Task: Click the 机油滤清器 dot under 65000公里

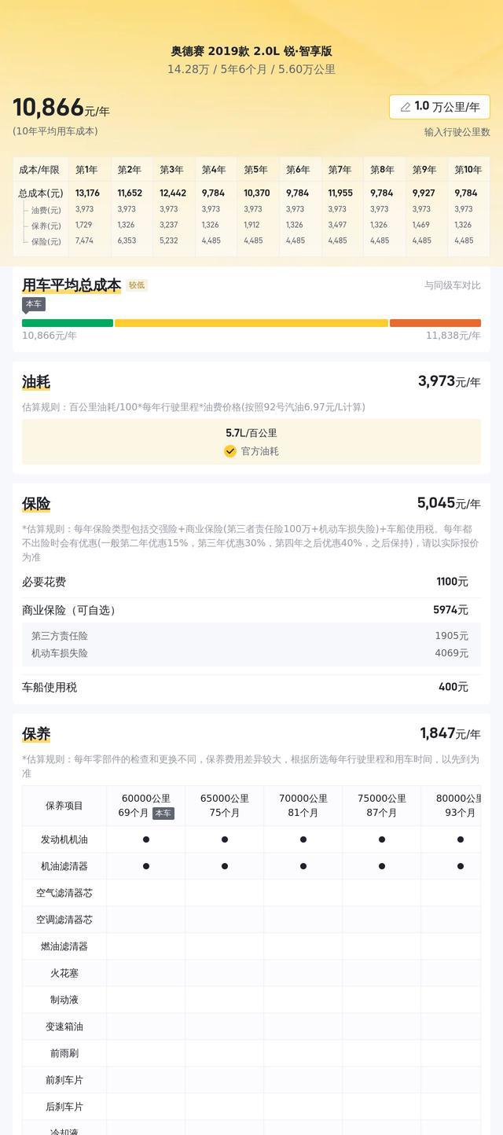Action: pyautogui.click(x=225, y=866)
